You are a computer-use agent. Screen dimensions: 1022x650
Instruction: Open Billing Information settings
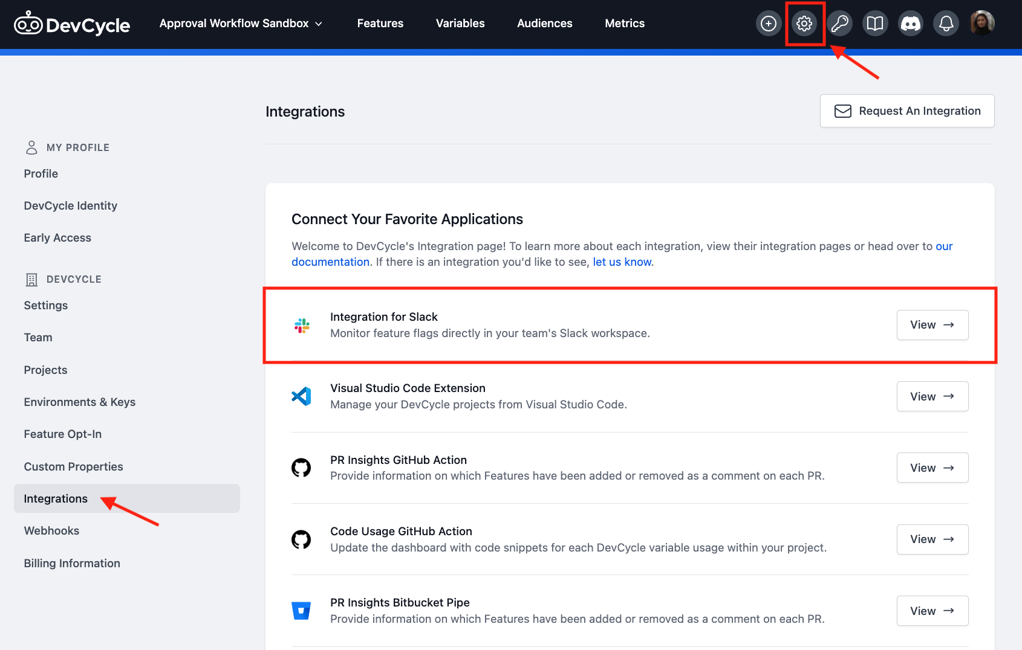71,562
